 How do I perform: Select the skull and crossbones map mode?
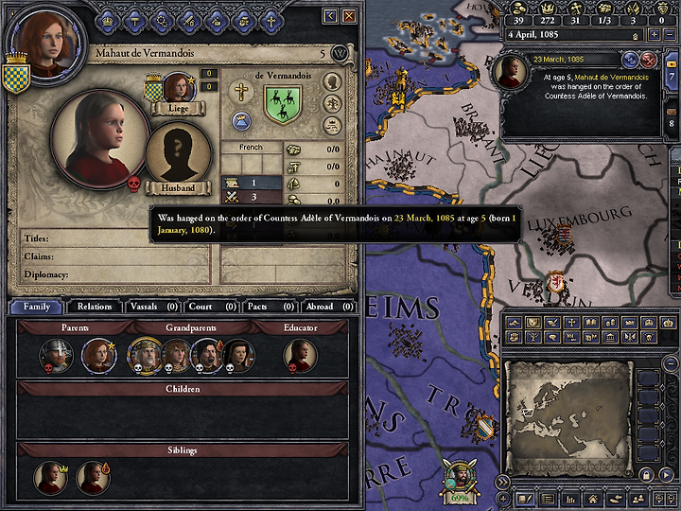coord(649,336)
